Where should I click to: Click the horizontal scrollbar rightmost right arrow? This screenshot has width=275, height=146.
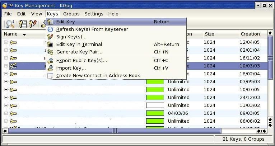(x=264, y=131)
